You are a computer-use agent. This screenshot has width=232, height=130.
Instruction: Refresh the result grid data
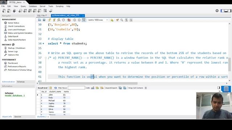(x=55, y=88)
